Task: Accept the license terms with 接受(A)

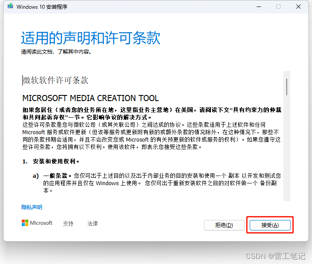Action: (270, 225)
